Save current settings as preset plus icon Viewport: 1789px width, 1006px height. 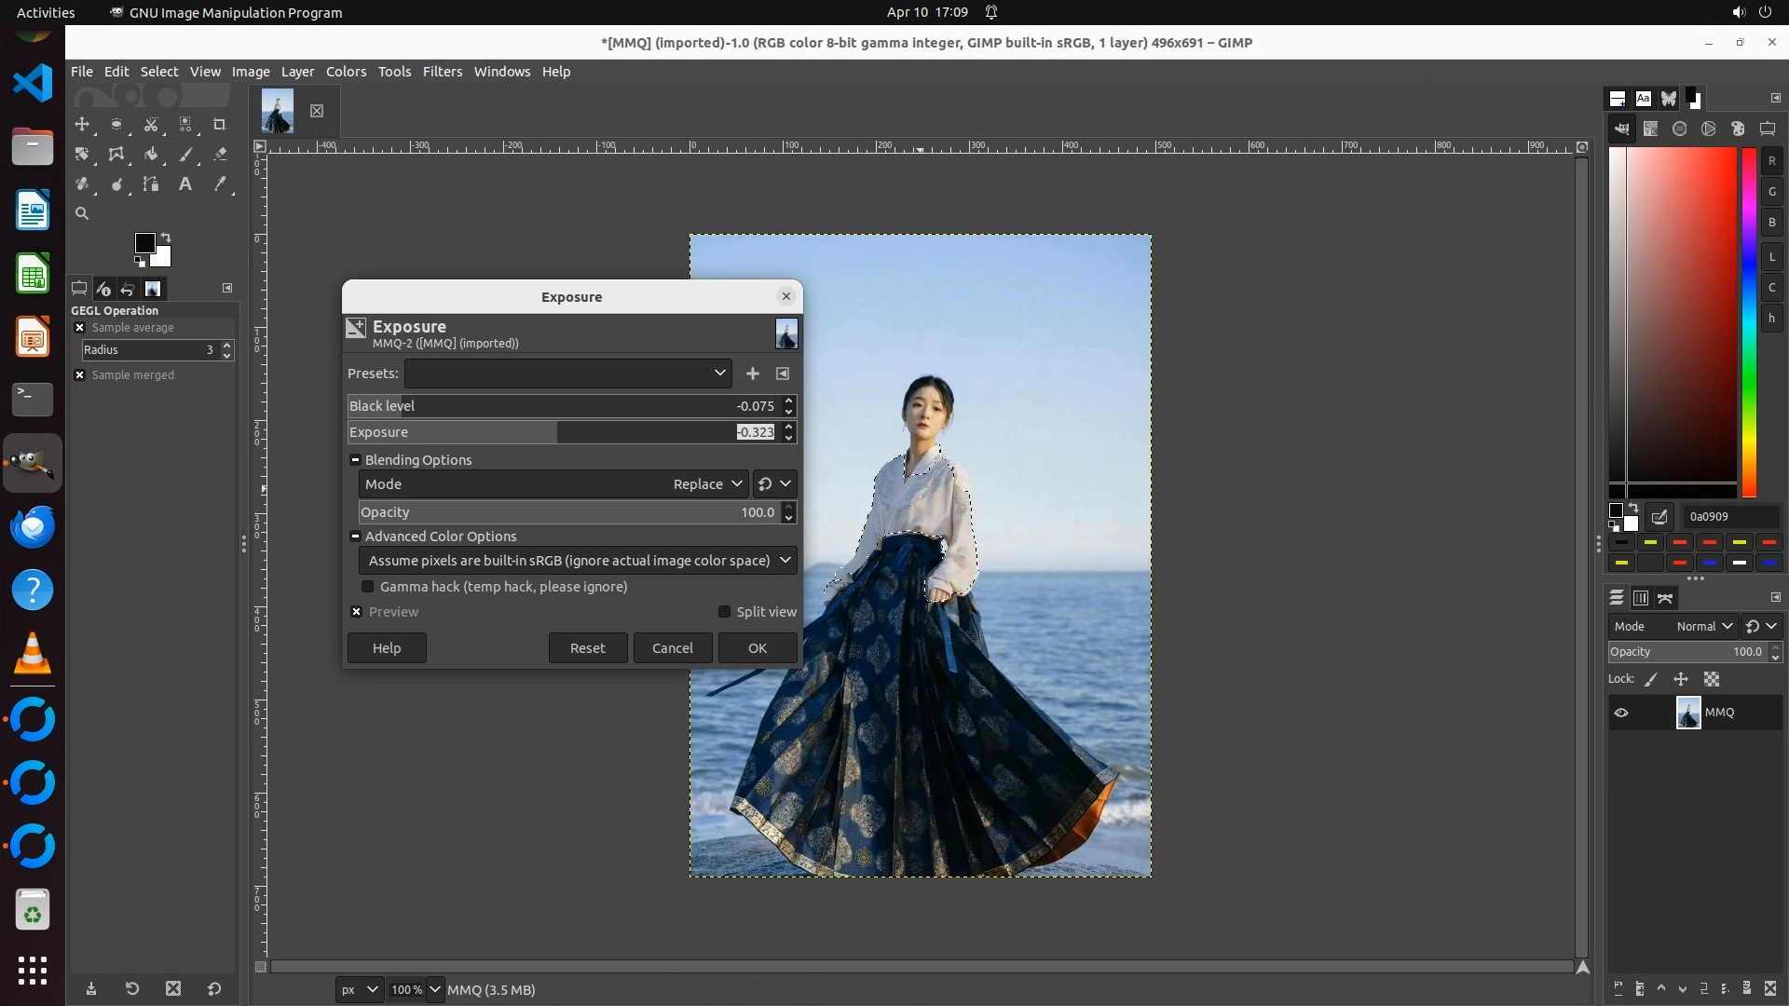[753, 374]
